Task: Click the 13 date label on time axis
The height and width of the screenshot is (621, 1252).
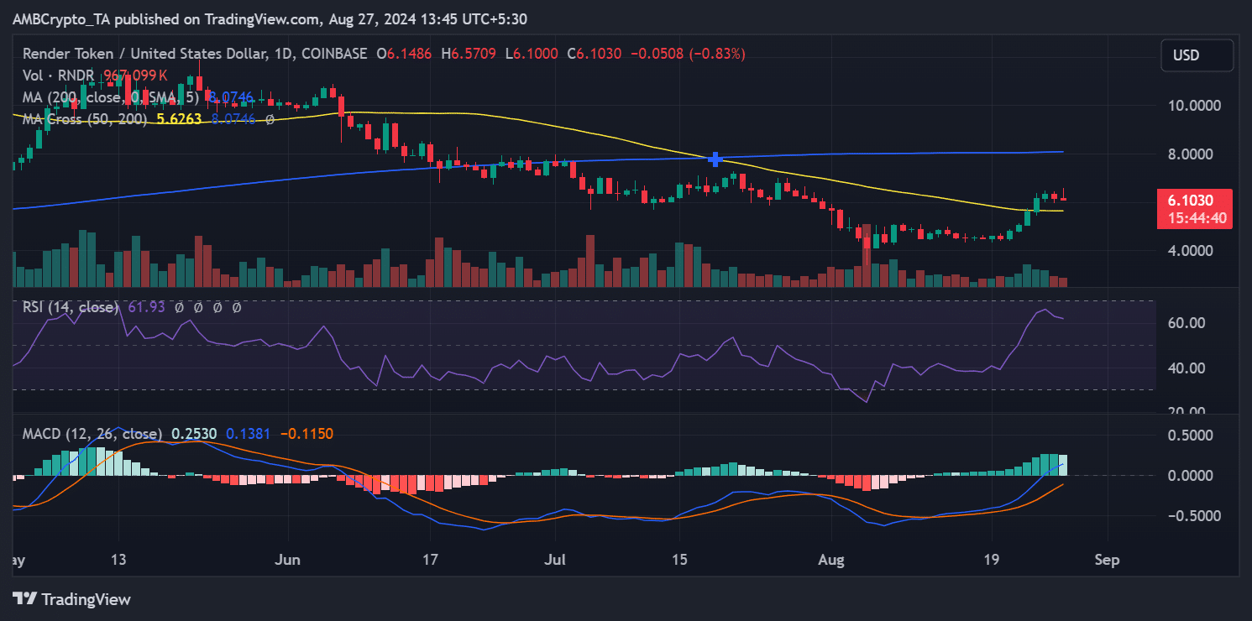Action: point(118,561)
